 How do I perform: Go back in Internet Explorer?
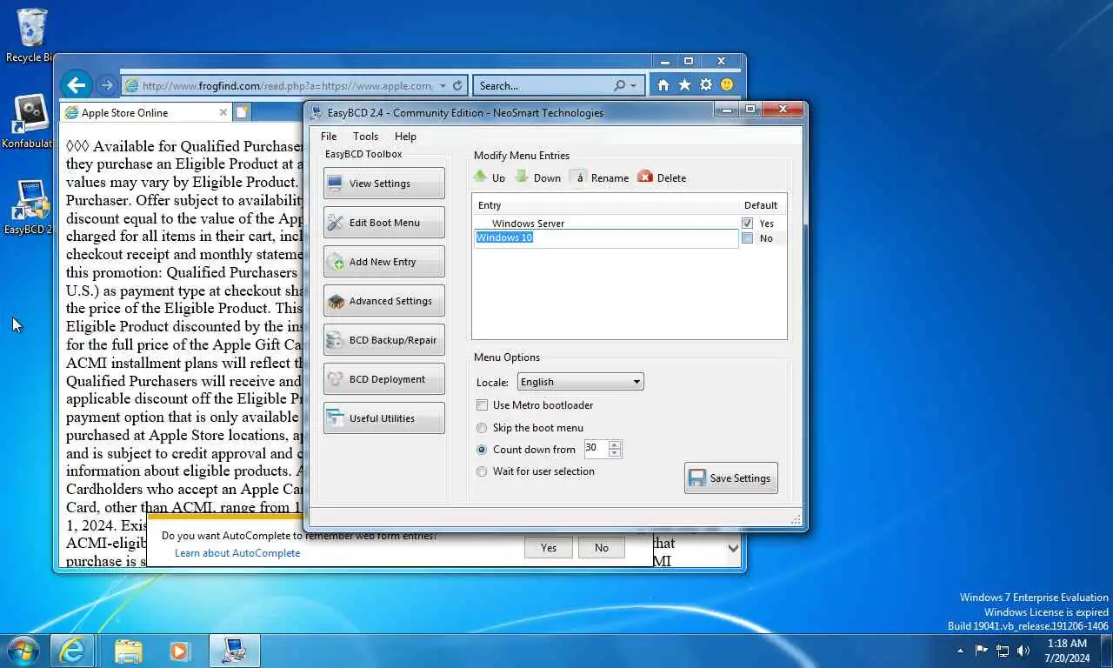click(x=77, y=84)
